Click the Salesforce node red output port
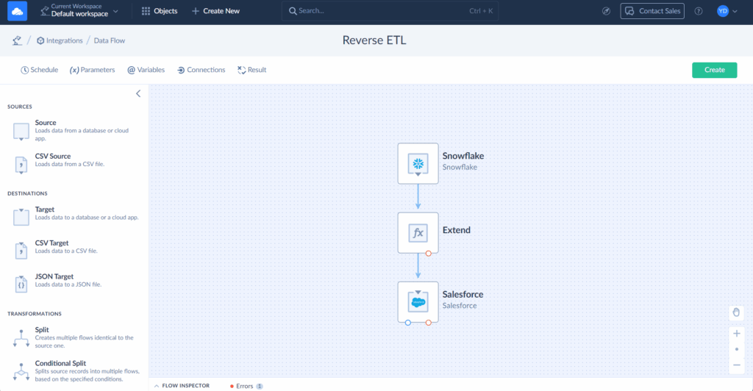 pos(429,323)
